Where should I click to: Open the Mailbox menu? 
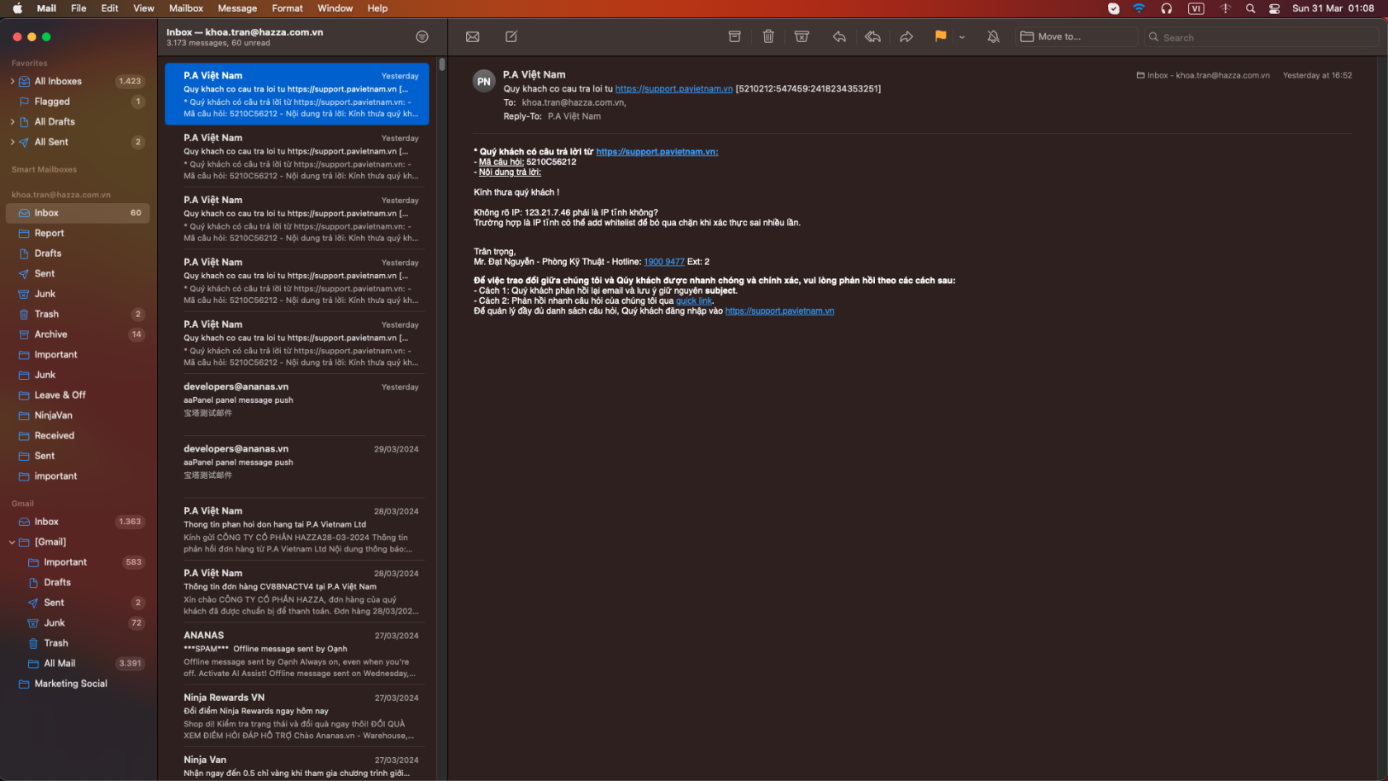[x=185, y=8]
